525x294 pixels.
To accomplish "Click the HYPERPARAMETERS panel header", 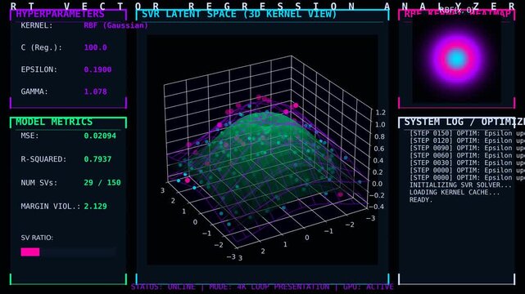I will pyautogui.click(x=60, y=14).
